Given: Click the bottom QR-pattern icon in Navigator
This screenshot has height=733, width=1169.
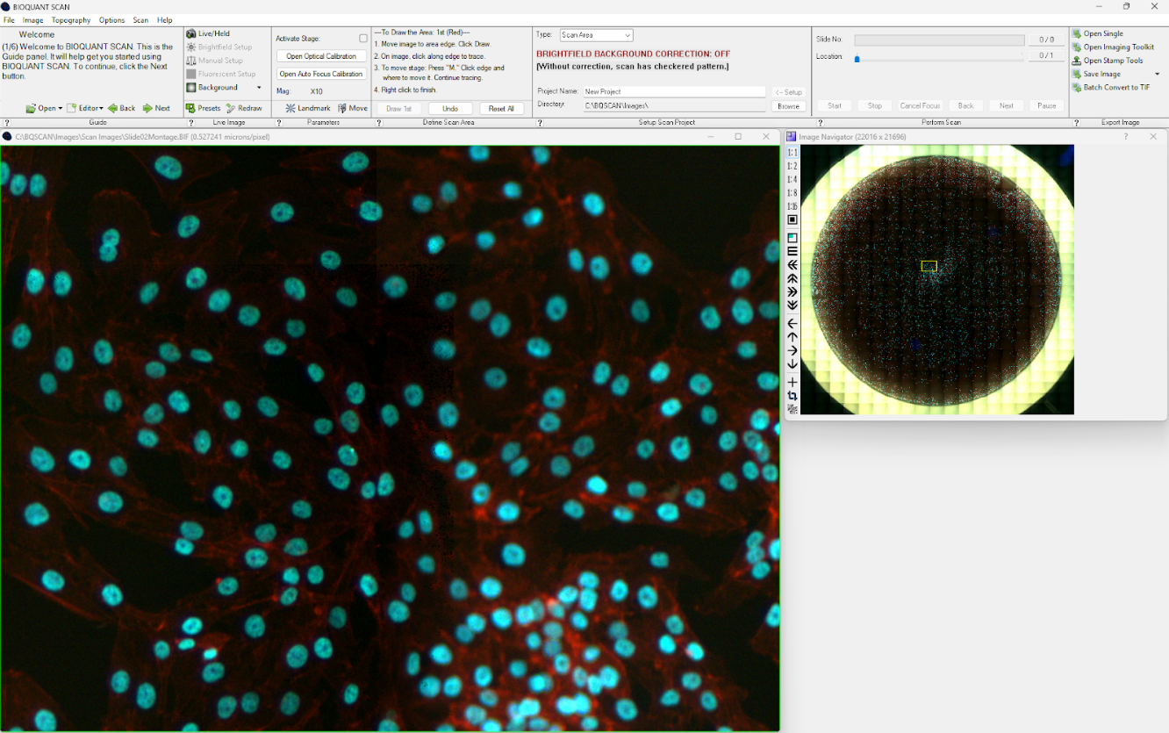Looking at the screenshot, I should coord(792,409).
